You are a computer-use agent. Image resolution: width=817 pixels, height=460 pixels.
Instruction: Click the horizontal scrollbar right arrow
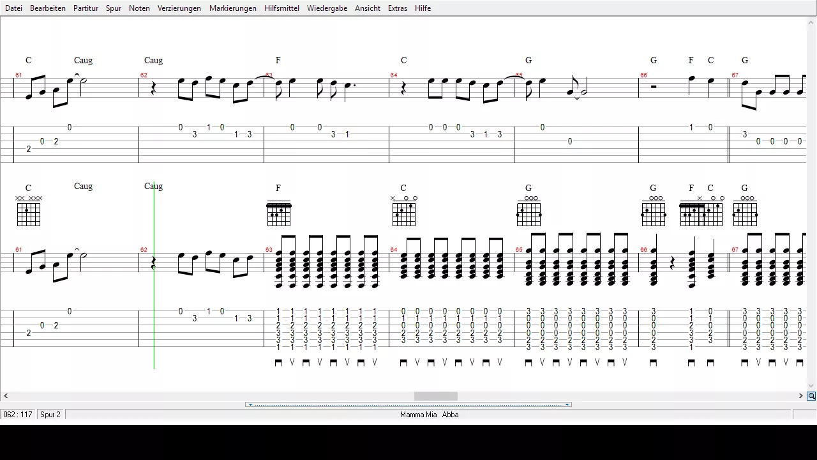pyautogui.click(x=801, y=396)
